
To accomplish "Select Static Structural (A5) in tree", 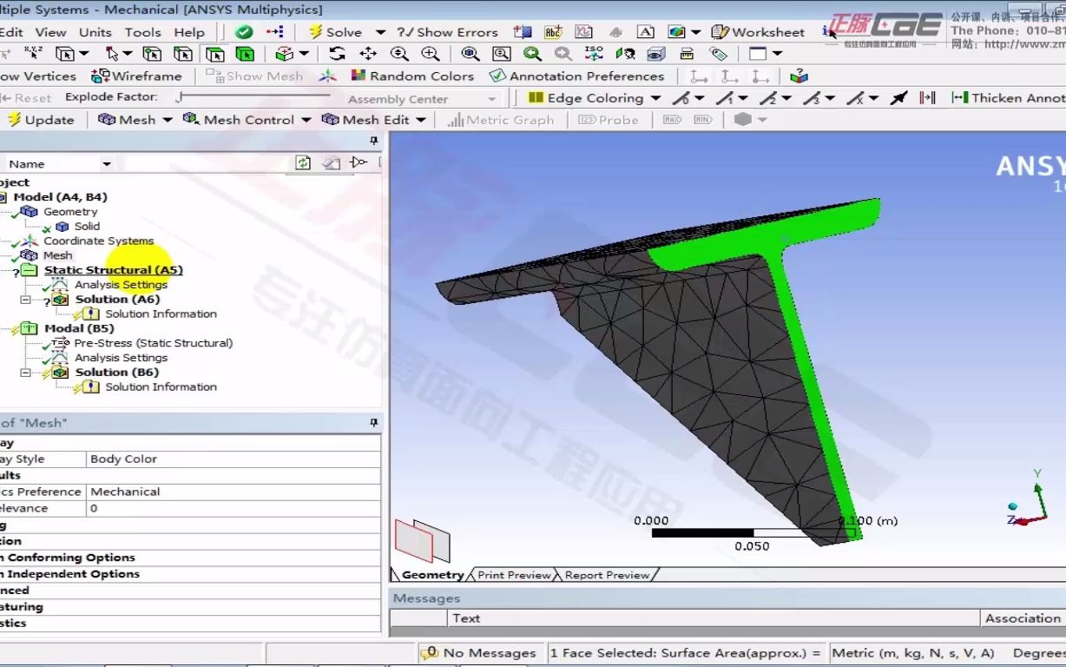I will click(x=114, y=270).
